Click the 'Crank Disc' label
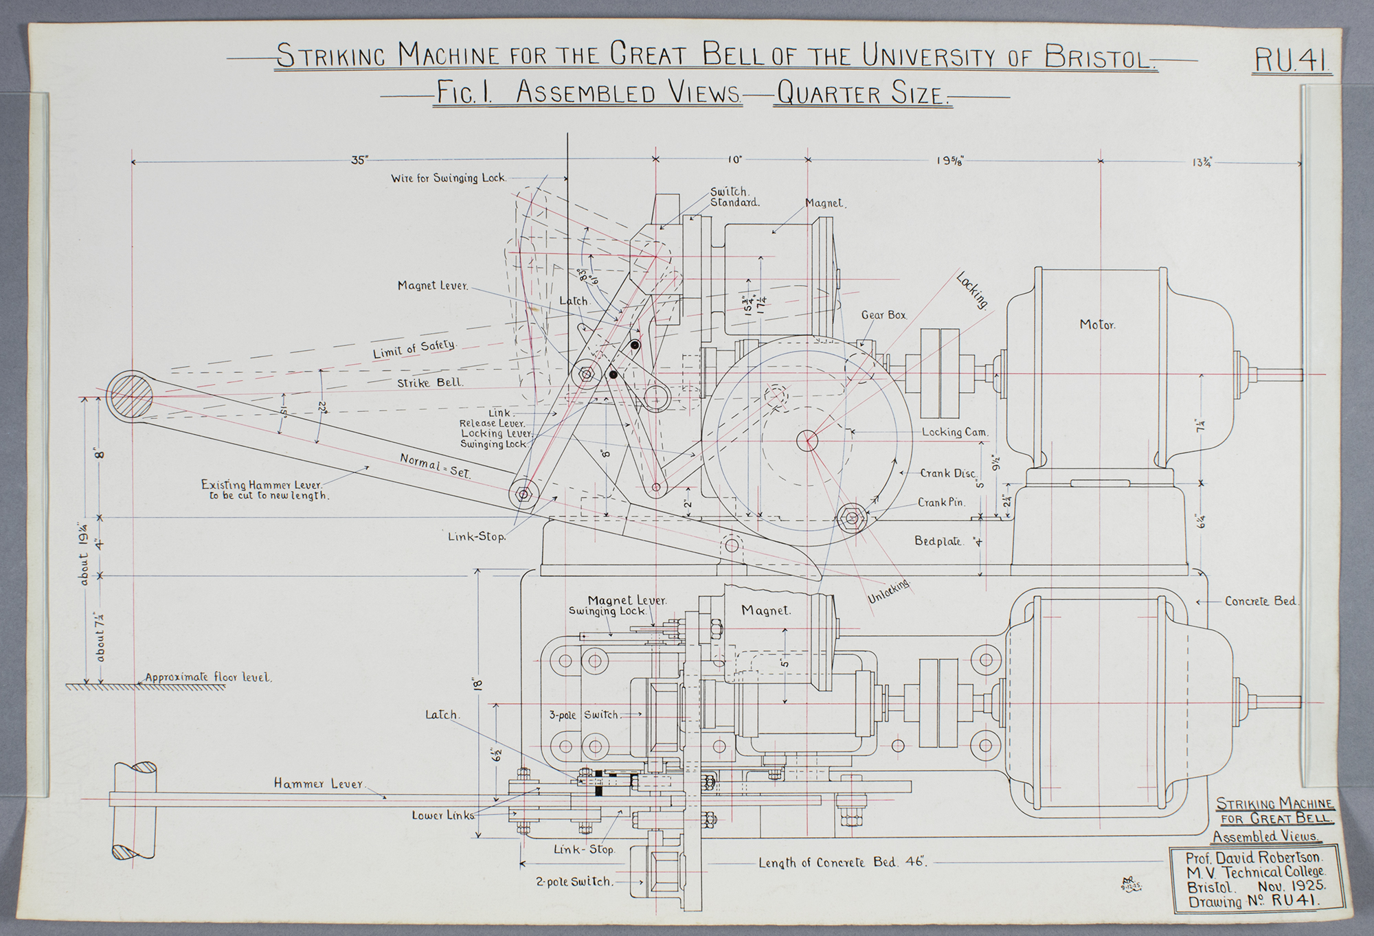Screen dimensions: 1374x936 coord(948,473)
